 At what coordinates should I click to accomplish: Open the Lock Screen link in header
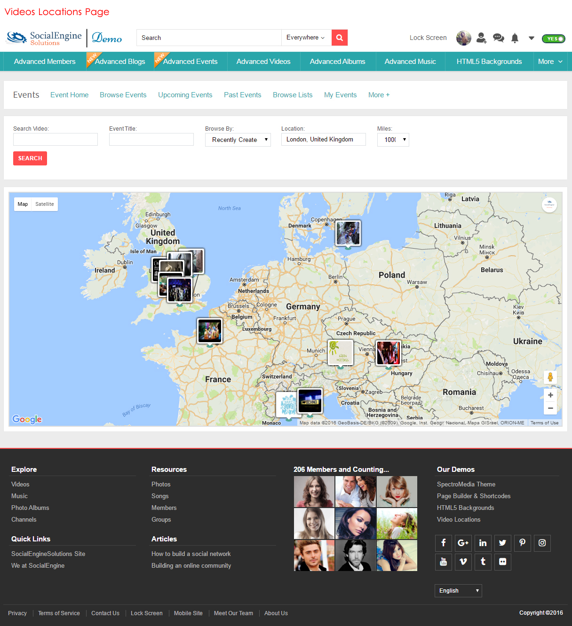pos(428,38)
